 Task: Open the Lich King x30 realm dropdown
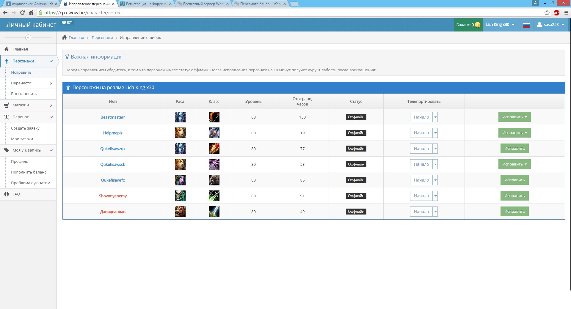tap(500, 25)
